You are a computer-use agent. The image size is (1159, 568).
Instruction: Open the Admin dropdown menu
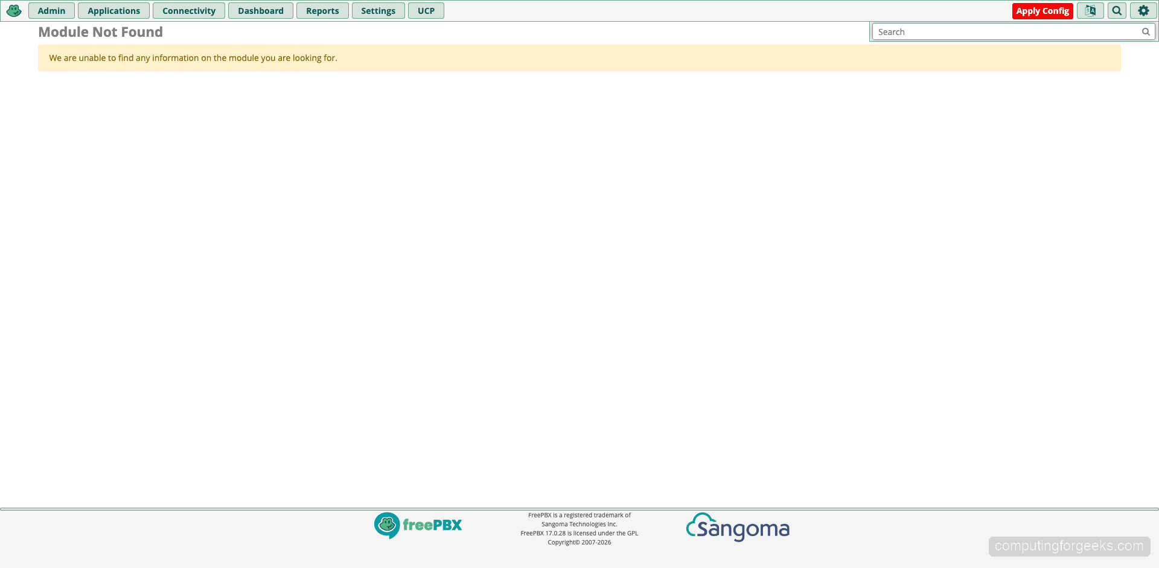pos(51,10)
